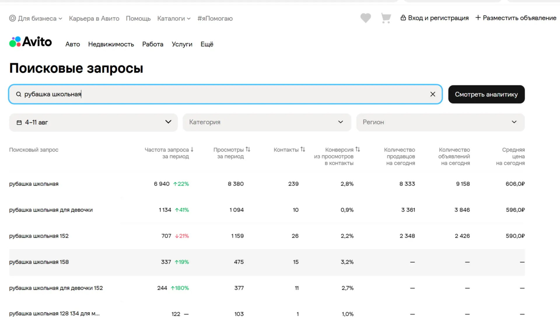Screen dimensions: 560x336
Task: Click plus icon beside Разместить объявление
Action: (x=478, y=18)
